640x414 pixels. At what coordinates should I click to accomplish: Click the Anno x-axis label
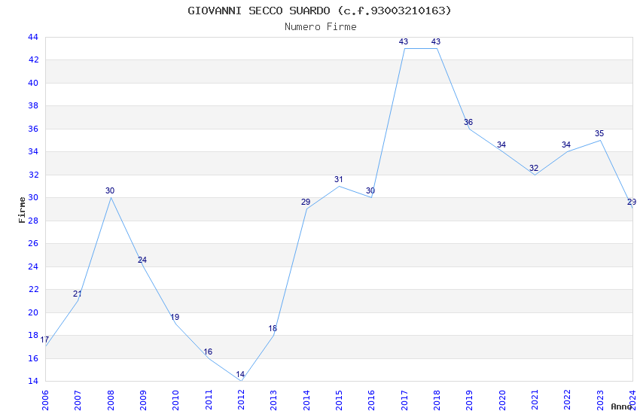click(x=621, y=406)
